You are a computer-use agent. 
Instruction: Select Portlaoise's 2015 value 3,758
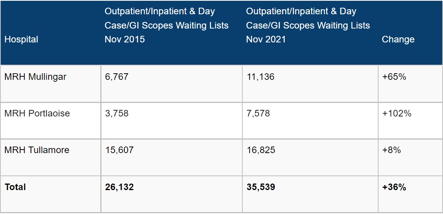(x=117, y=113)
